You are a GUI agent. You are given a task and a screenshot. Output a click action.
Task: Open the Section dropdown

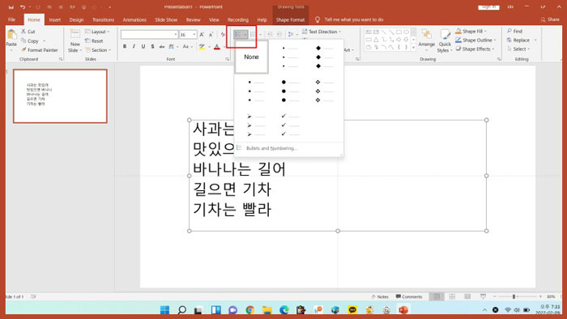98,50
